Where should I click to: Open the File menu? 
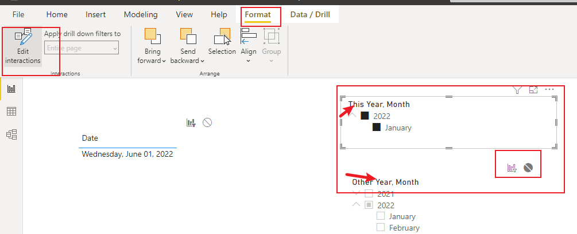(x=18, y=15)
